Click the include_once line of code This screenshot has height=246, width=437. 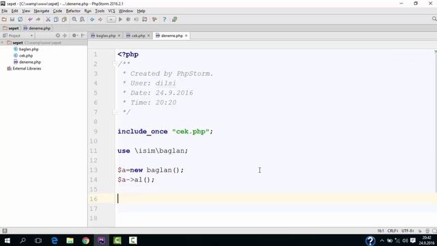[165, 131]
